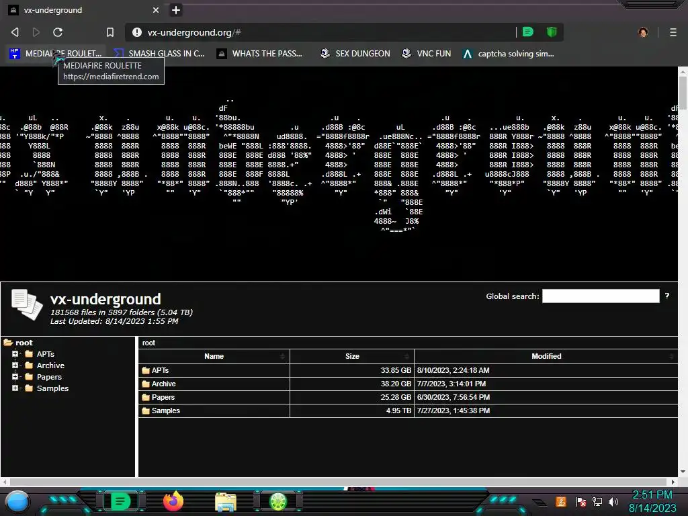Open the browser hamburger menu

point(673,32)
